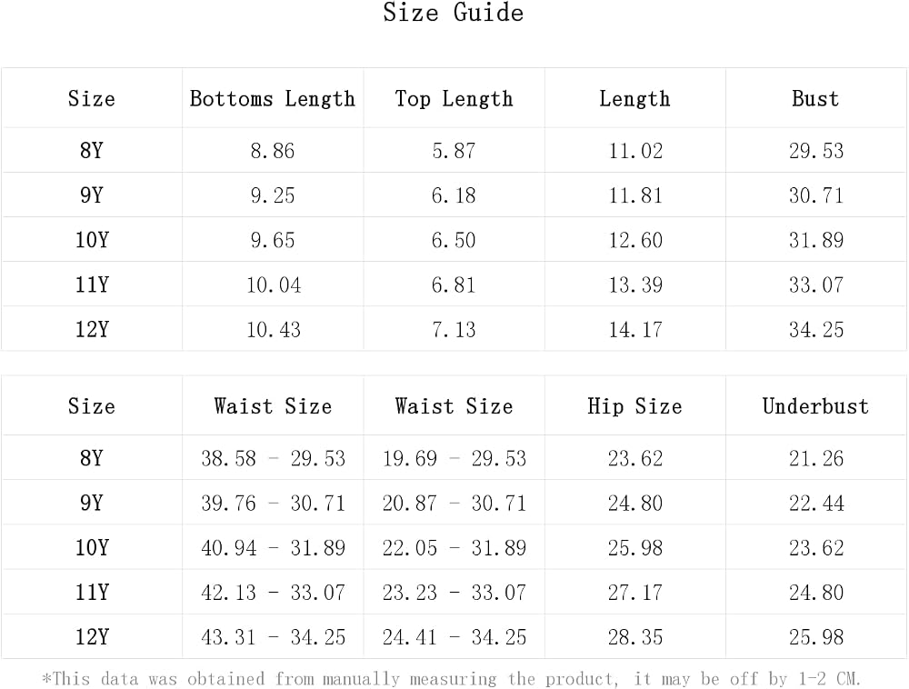Click the Underbust column header

pos(815,406)
